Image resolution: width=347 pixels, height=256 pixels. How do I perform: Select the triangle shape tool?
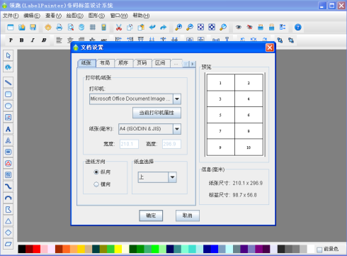[x=8, y=221]
